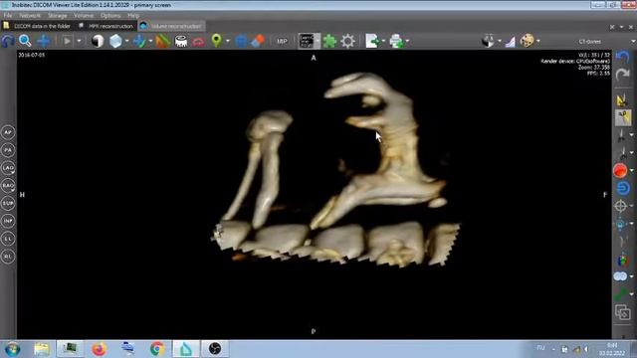The width and height of the screenshot is (637, 358).
Task: Select the tape measure tool icon
Action: [181, 41]
